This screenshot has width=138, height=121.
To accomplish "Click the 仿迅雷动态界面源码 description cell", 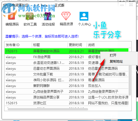I will pyautogui.click(x=103, y=69).
